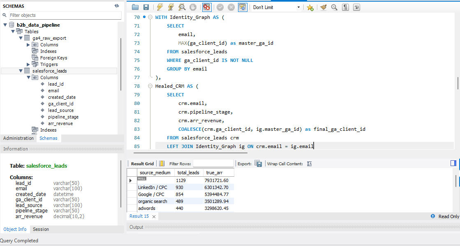Collapse the Identity_Graph CTE fold on line 70
Image resolution: width=460 pixels, height=246 pixels.
[150, 17]
